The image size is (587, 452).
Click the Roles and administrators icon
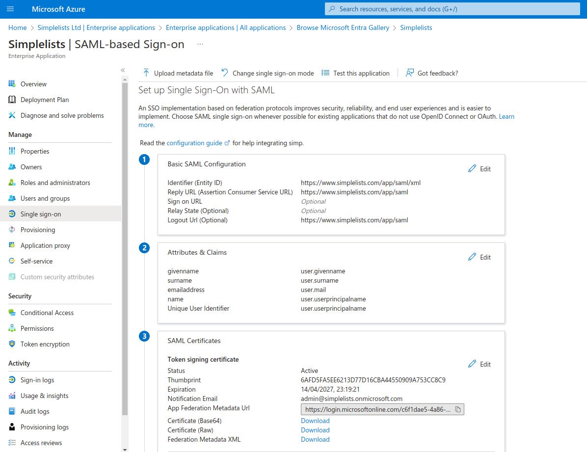pos(12,183)
